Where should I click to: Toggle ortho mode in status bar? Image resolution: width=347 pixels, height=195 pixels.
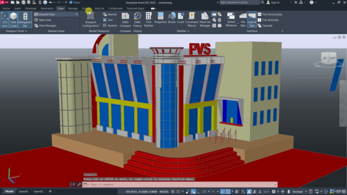coord(199,191)
